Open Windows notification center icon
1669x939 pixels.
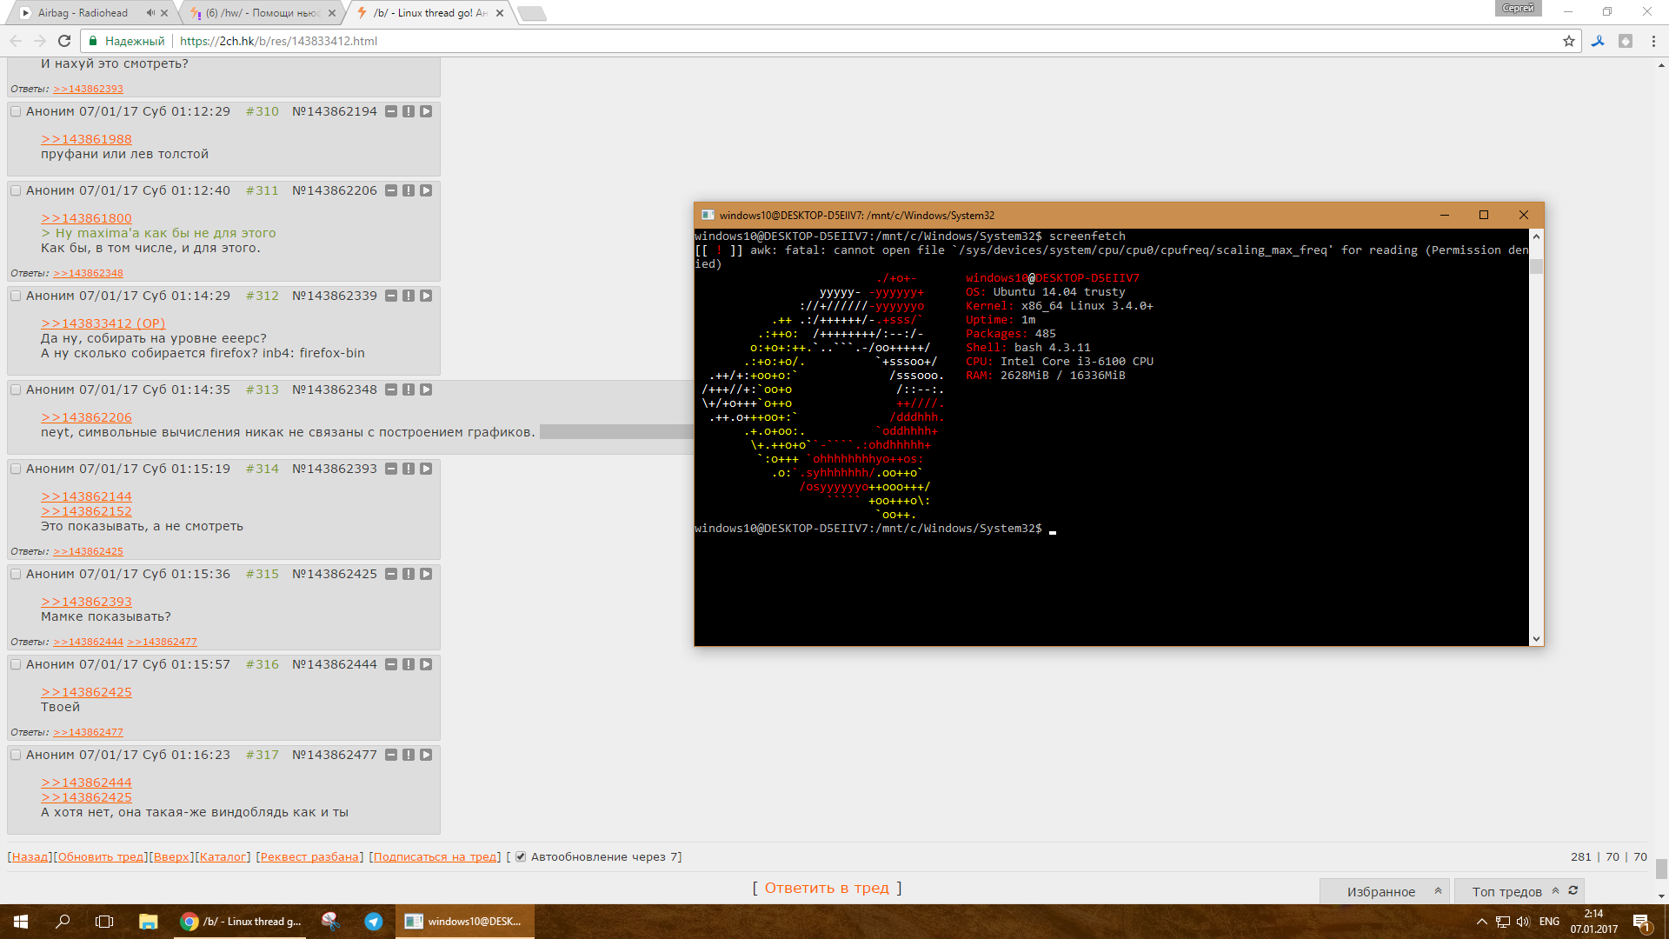(1641, 922)
